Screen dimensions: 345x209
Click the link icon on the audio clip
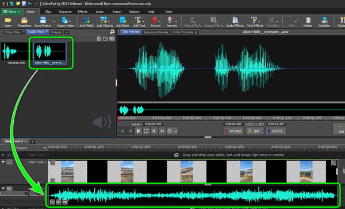tap(65, 202)
